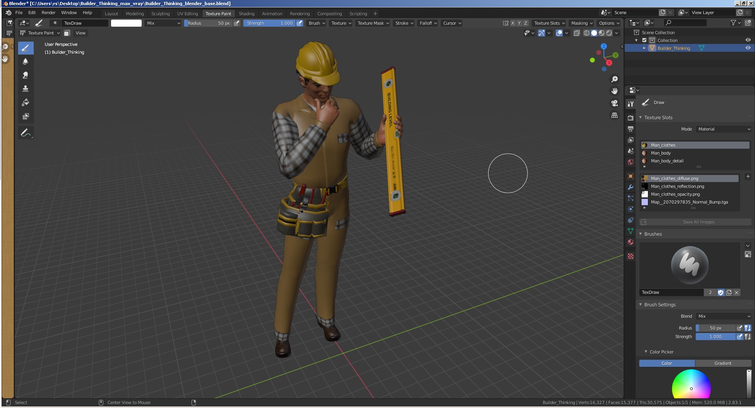The height and width of the screenshot is (408, 755).
Task: Click the viewport Pan hand icon
Action: point(615,91)
